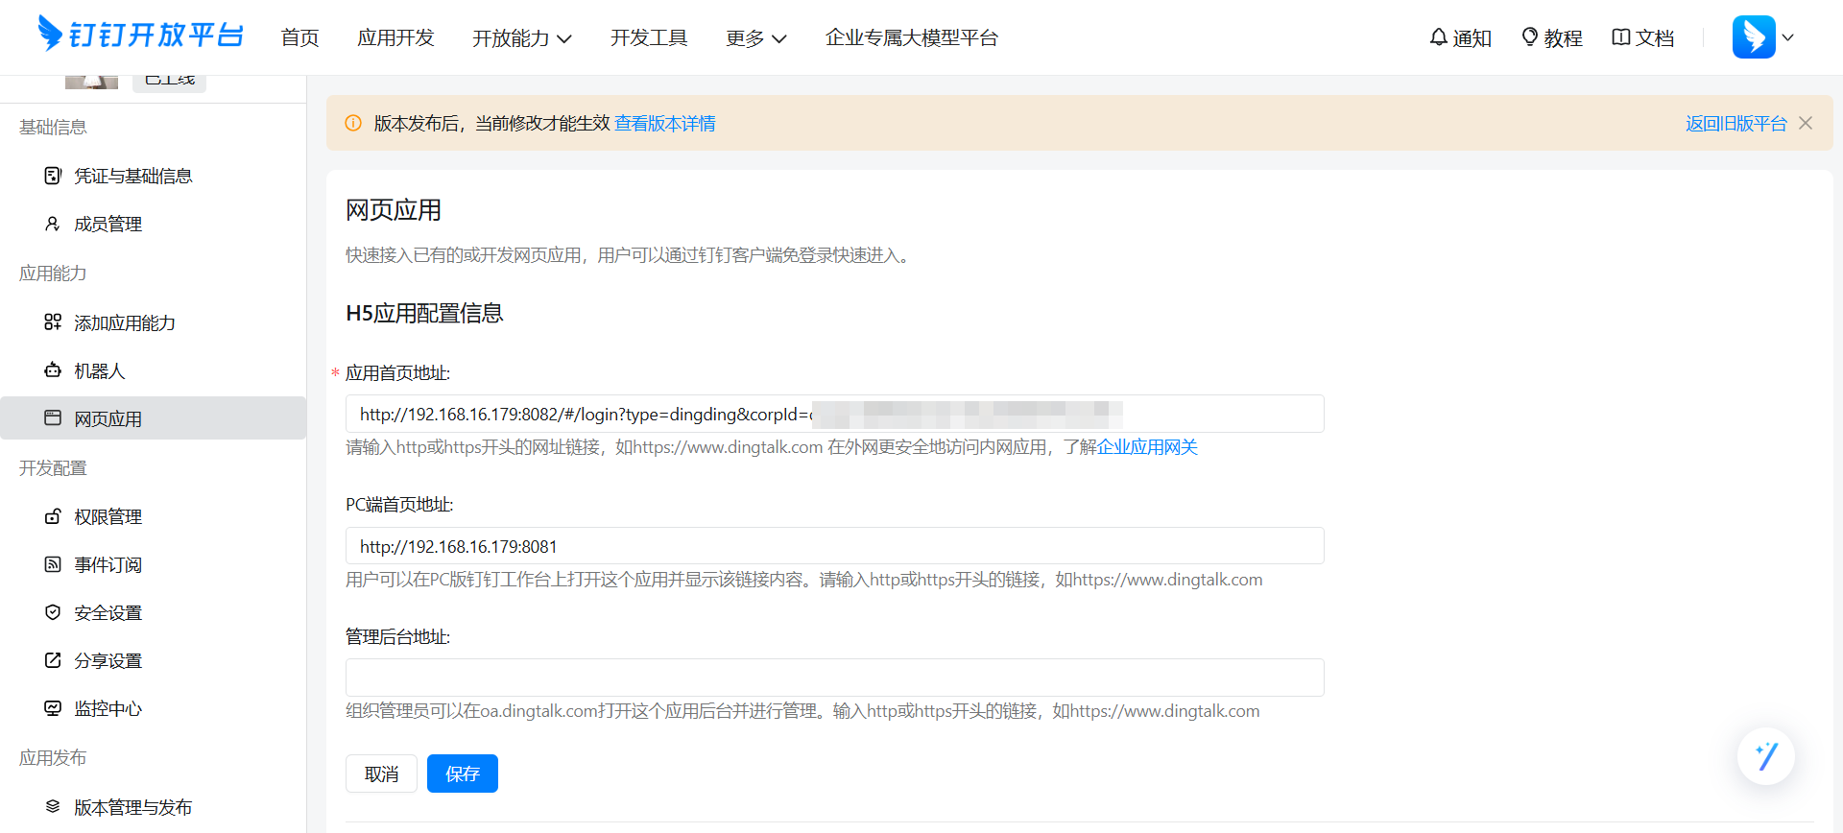Click the H5应用配置信息 section heading
1843x833 pixels.
pos(424,314)
